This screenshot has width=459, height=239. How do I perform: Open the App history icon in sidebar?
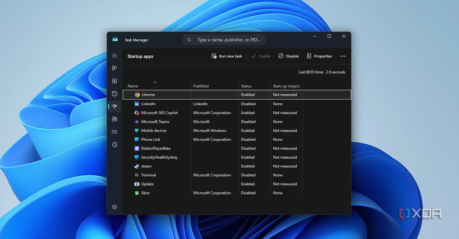[x=115, y=94]
